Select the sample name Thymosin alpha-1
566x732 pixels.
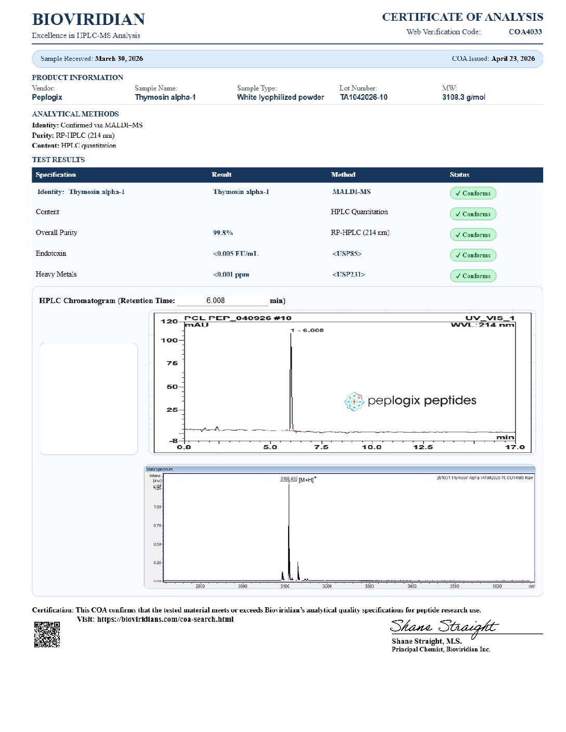[165, 97]
